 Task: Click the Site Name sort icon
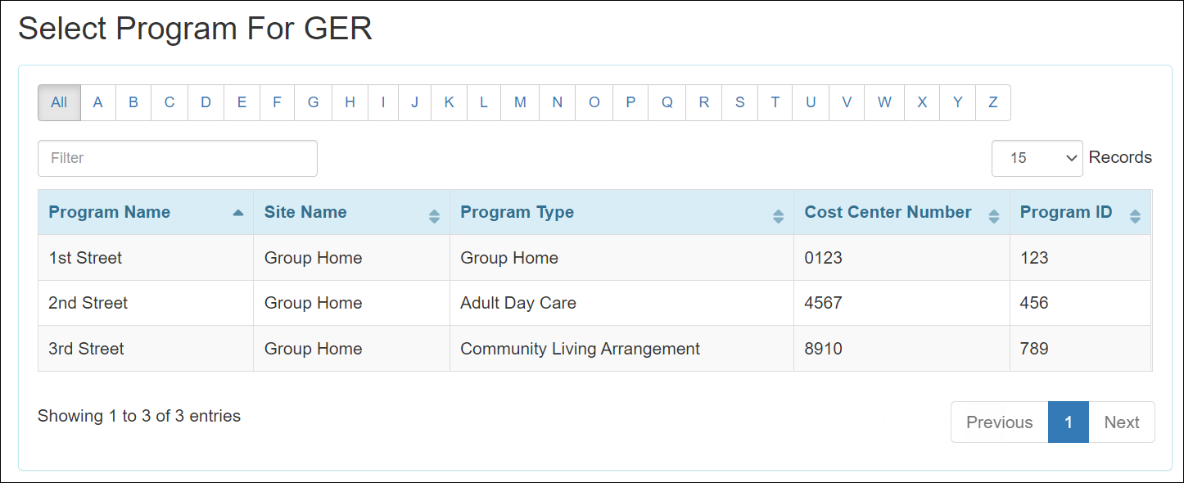pos(434,216)
